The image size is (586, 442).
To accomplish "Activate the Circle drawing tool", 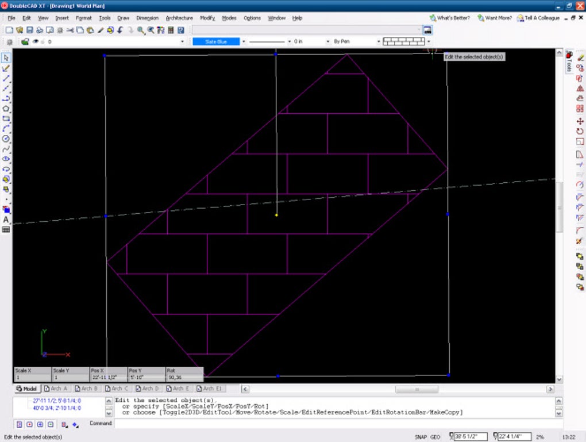I will 6,139.
